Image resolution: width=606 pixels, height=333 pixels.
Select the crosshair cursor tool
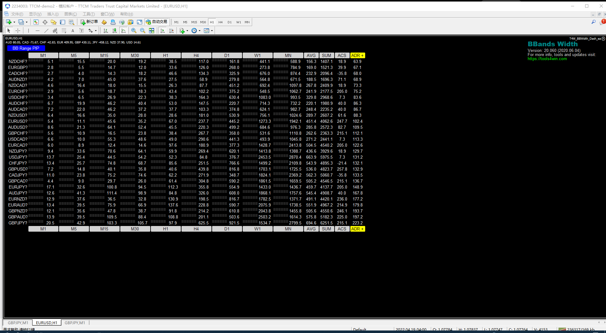point(18,31)
